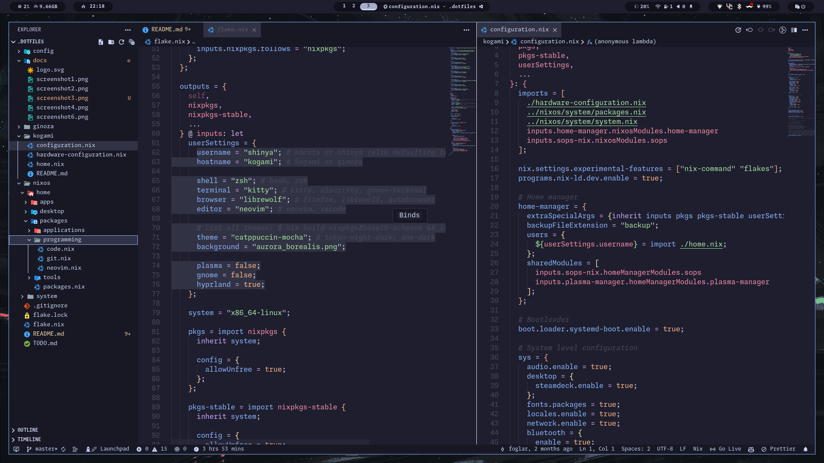Switch to the README.md tab
The image size is (824, 463).
167,30
